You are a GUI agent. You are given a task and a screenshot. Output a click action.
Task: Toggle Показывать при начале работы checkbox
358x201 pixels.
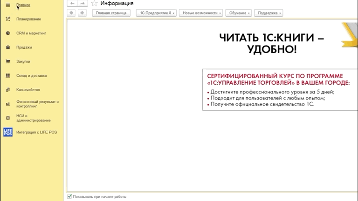tap(69, 196)
